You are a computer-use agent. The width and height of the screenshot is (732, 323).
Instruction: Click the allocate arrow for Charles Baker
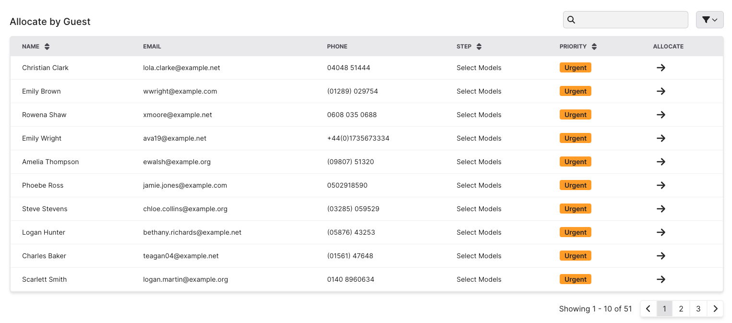661,256
